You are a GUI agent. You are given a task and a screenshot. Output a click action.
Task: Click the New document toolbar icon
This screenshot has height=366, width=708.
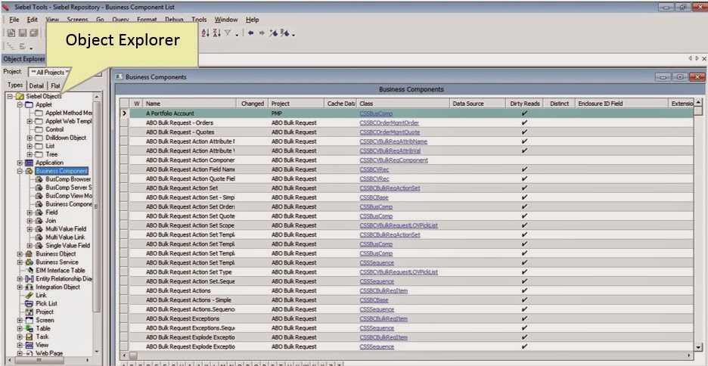click(x=11, y=33)
